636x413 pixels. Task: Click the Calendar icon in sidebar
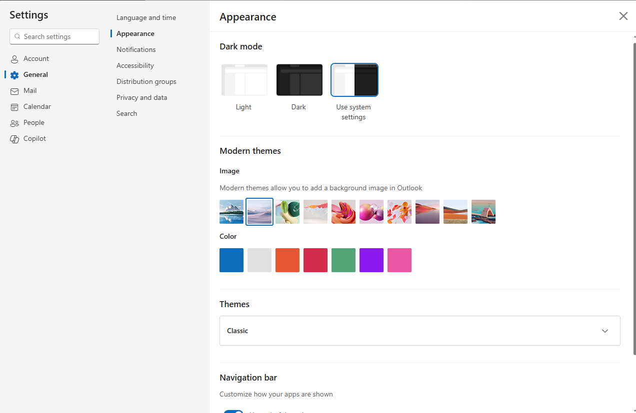click(x=14, y=107)
